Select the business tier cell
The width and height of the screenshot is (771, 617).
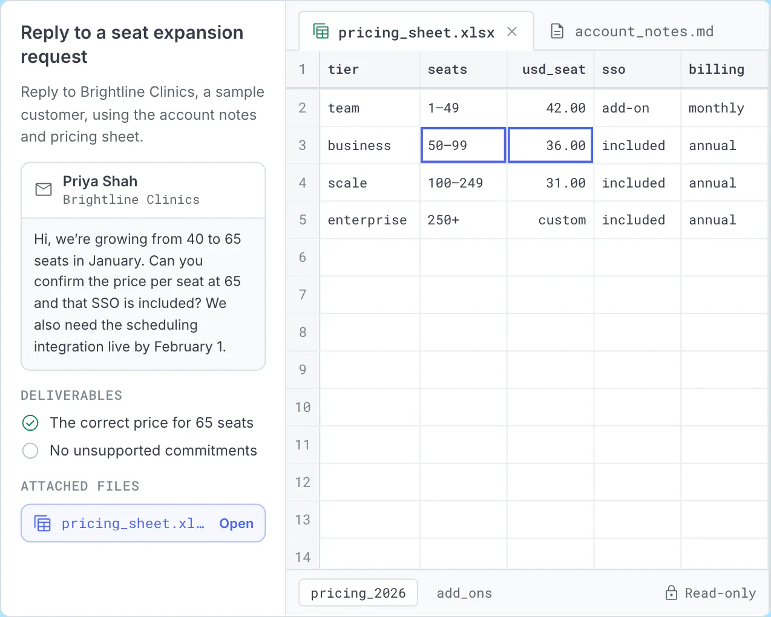(x=369, y=146)
